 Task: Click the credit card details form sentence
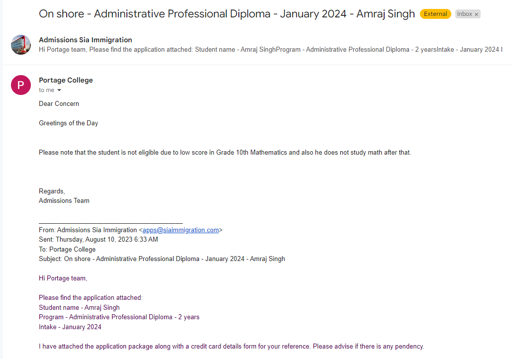point(231,346)
